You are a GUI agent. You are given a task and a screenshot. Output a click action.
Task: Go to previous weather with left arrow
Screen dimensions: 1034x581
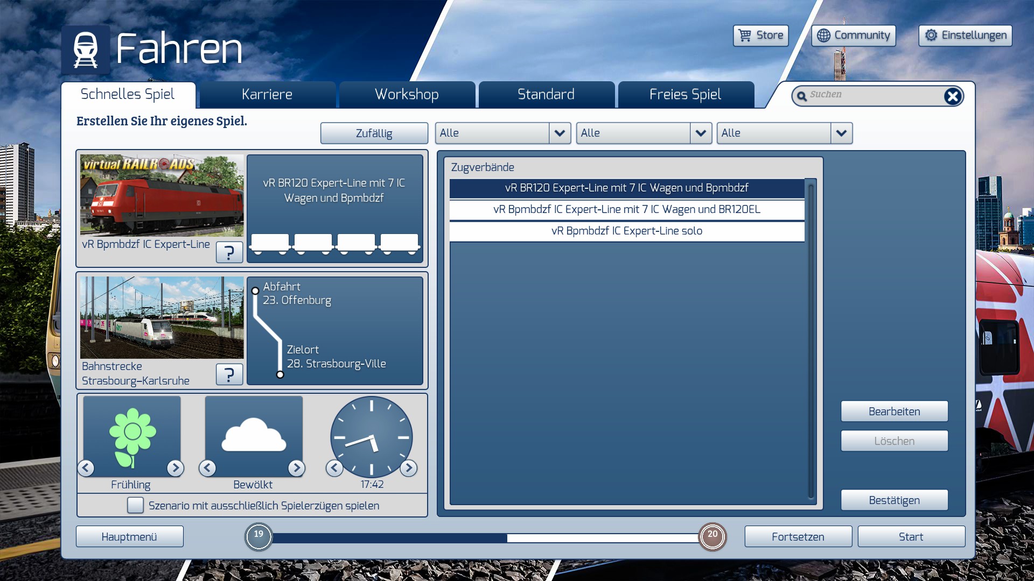tap(207, 468)
